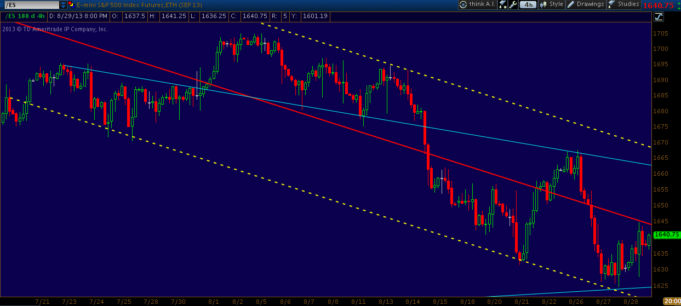This screenshot has width=681, height=306.
Task: Click the 8/8 date axis label
Action: pos(333,302)
